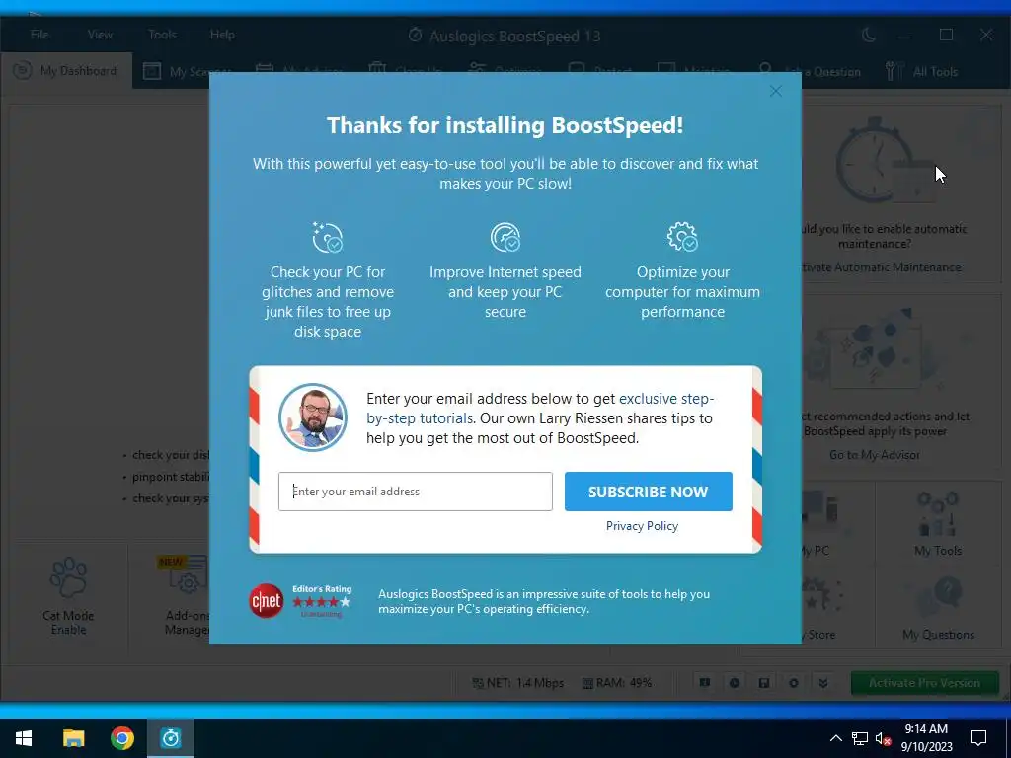Viewport: 1011px width, 758px height.
Task: Click the first status bar icon after RAM
Action: (705, 683)
